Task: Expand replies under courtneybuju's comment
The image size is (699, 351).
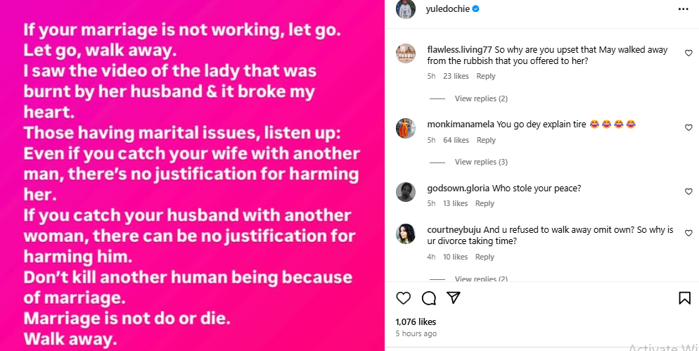Action: point(481,279)
